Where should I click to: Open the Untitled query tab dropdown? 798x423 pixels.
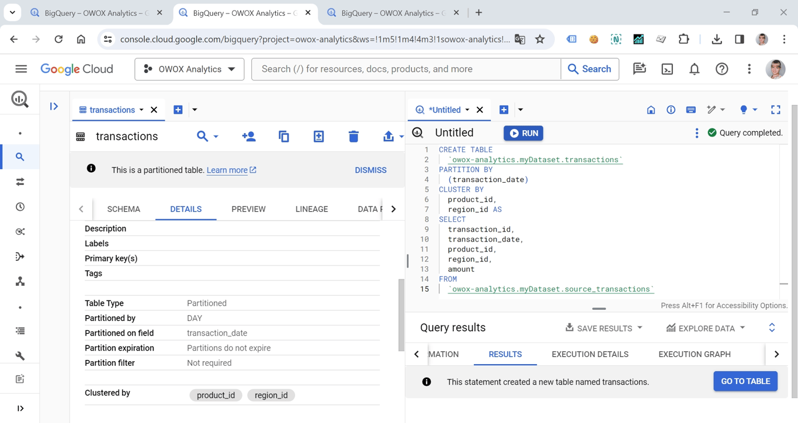pyautogui.click(x=467, y=110)
